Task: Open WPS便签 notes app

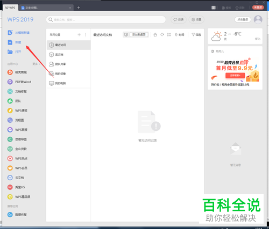Action: pyautogui.click(x=17, y=110)
